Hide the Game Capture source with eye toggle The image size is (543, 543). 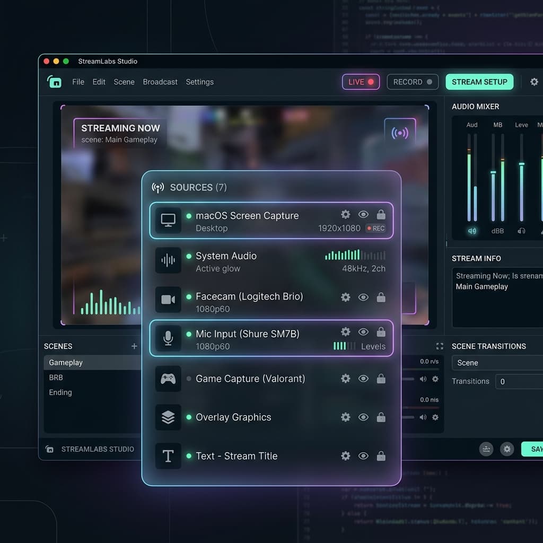[363, 379]
